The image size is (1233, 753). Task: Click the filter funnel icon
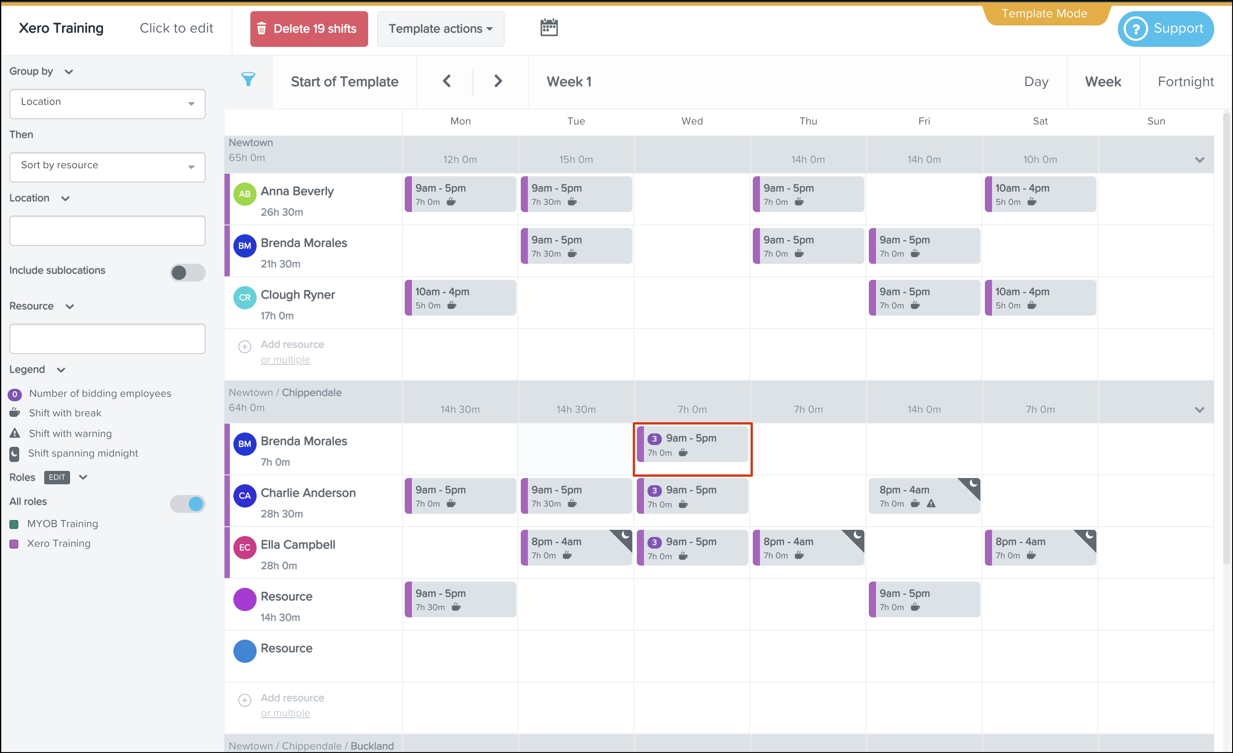(248, 79)
